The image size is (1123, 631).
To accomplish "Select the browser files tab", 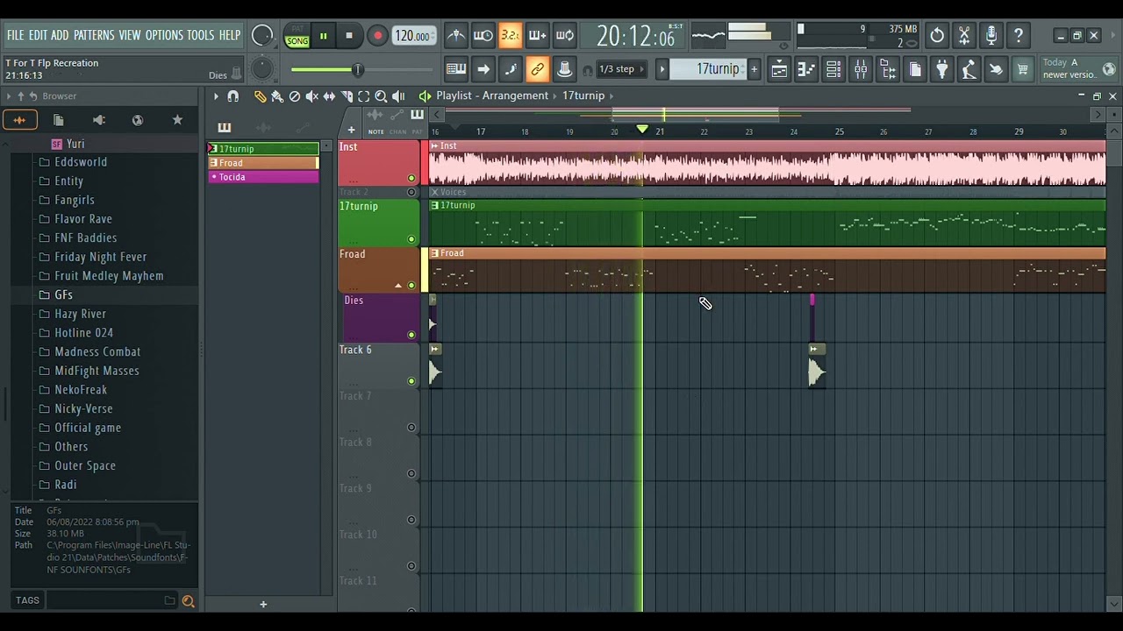I will click(59, 120).
